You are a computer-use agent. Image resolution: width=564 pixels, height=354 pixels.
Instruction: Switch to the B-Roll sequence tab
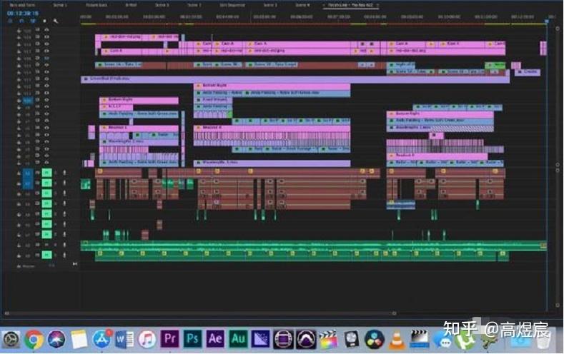tap(132, 5)
